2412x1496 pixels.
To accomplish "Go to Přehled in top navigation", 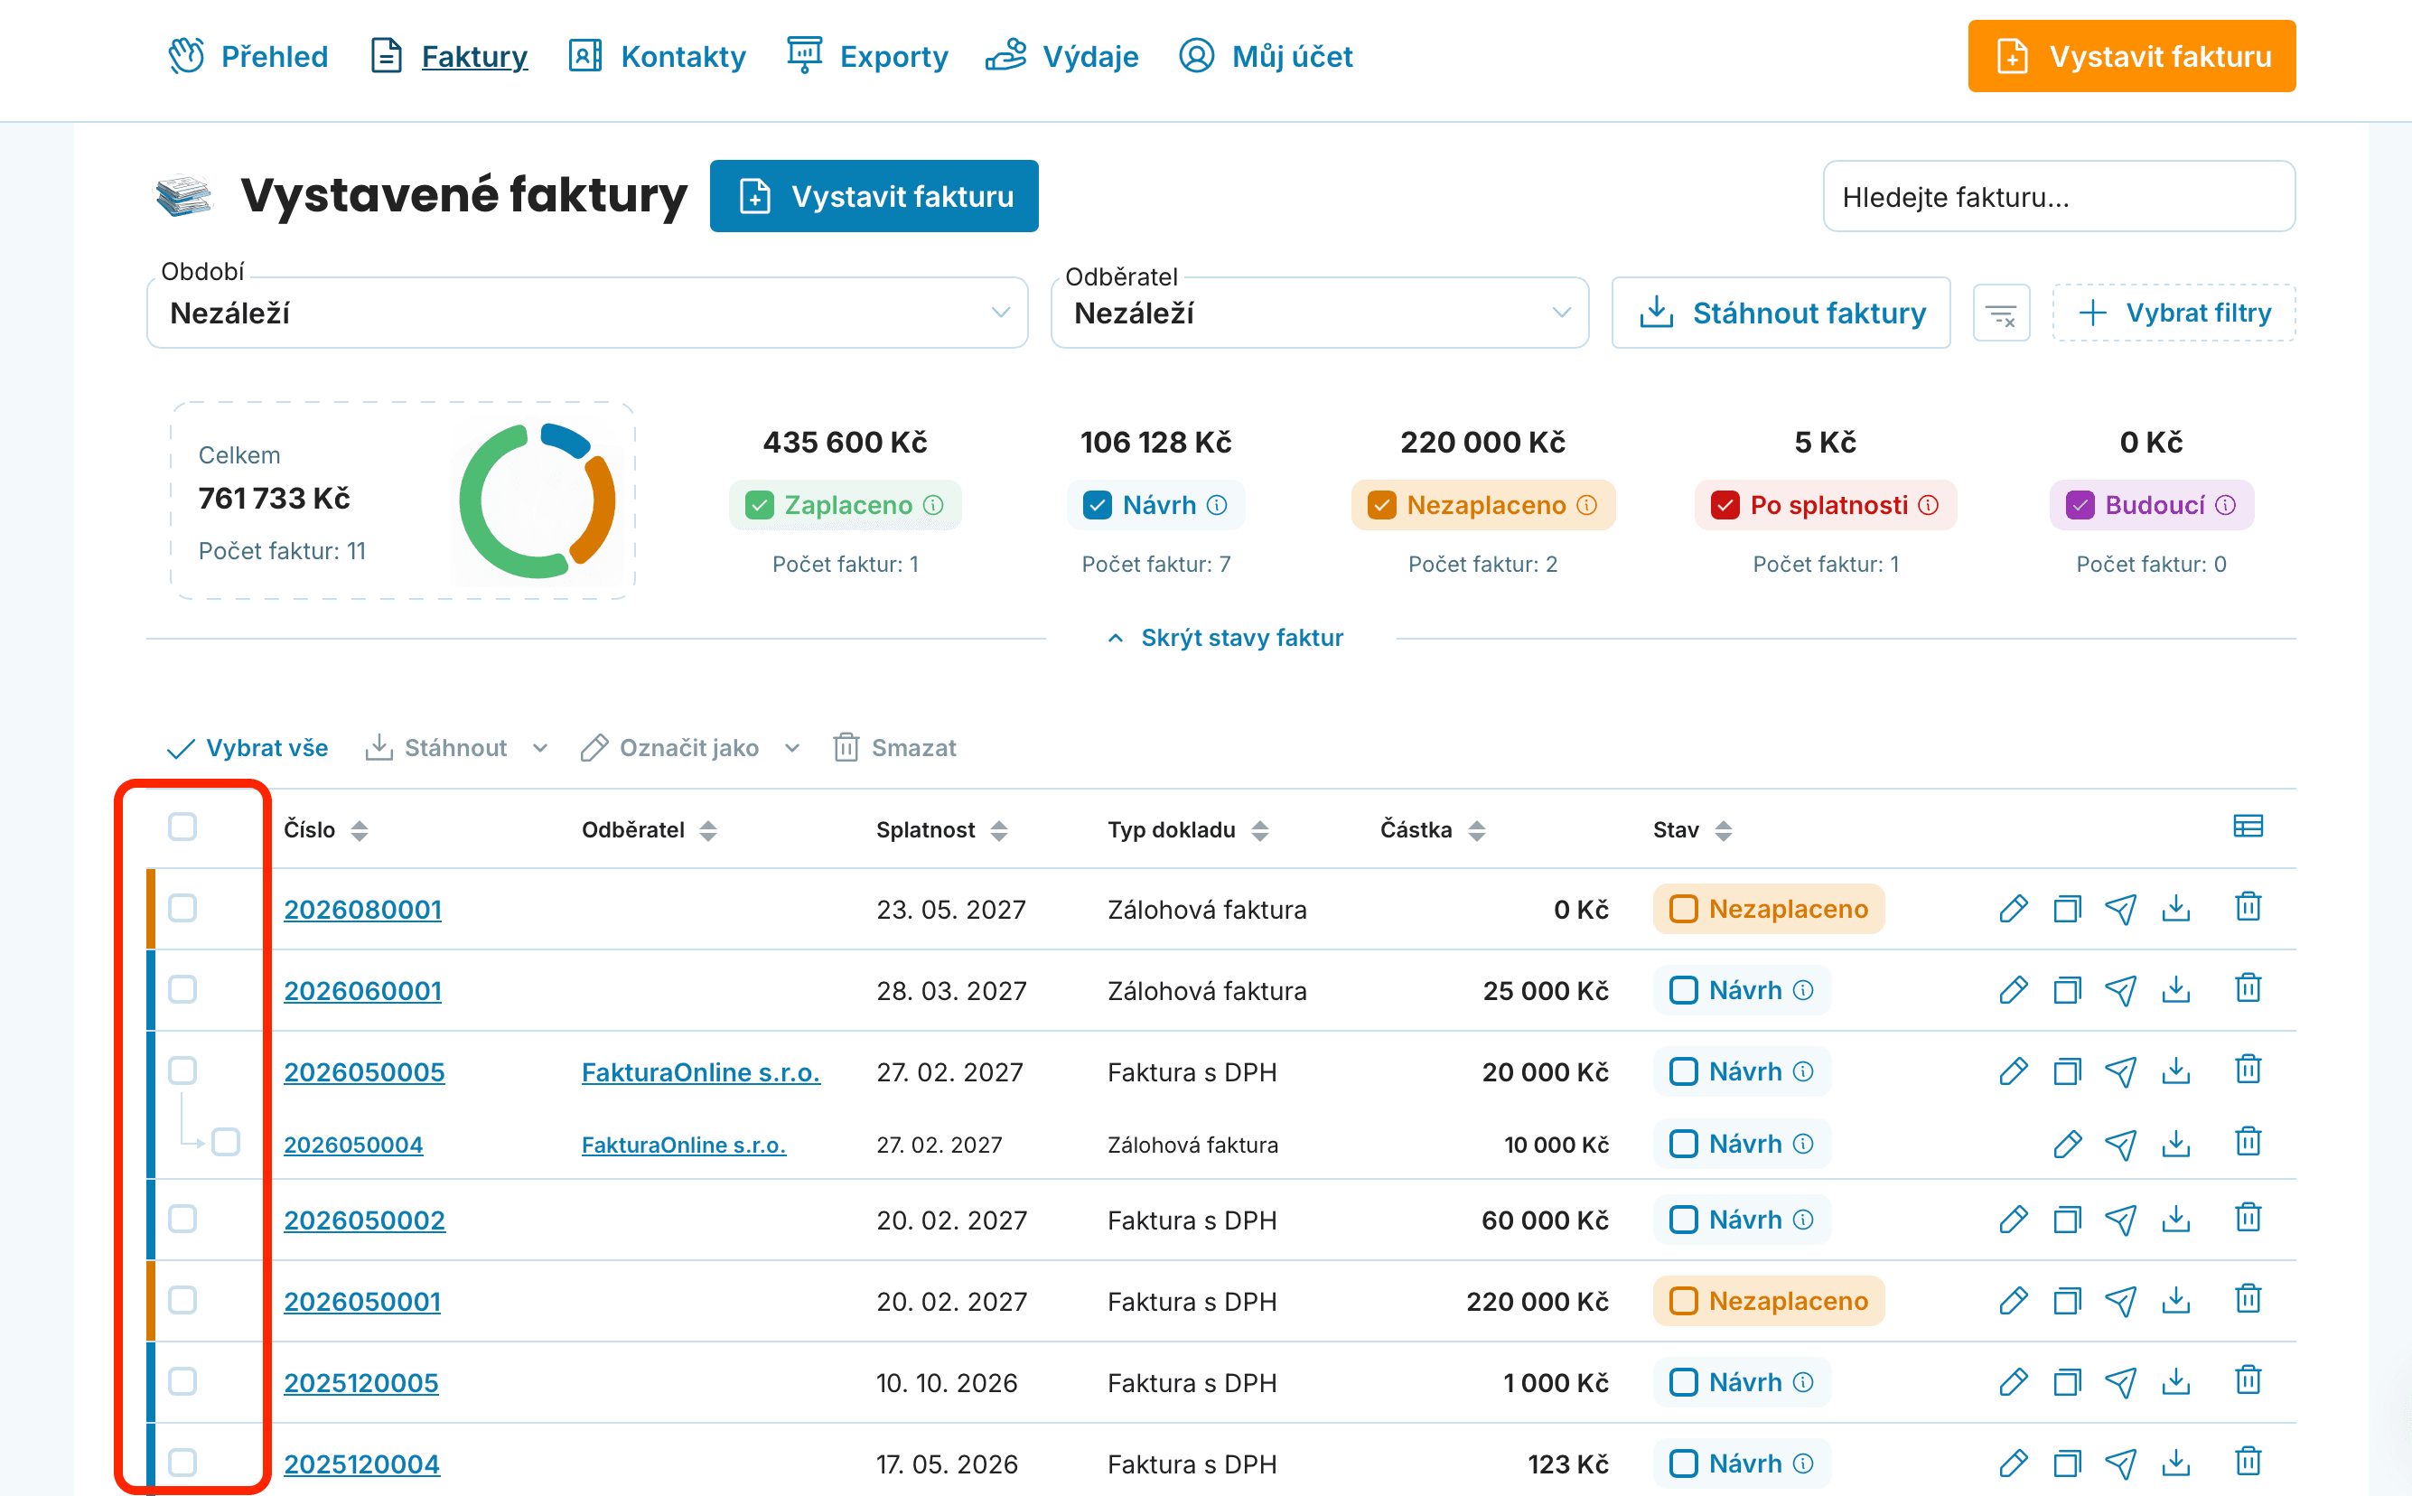I will pyautogui.click(x=248, y=56).
